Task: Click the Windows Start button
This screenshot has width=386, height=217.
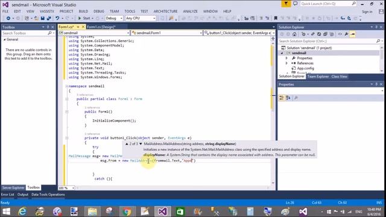Action: point(6,212)
